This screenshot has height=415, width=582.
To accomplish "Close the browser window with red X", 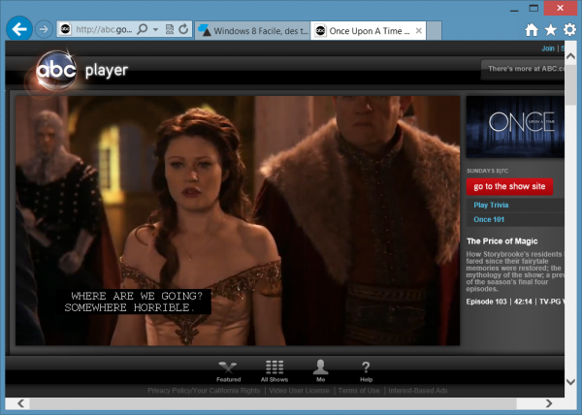I will tap(560, 8).
